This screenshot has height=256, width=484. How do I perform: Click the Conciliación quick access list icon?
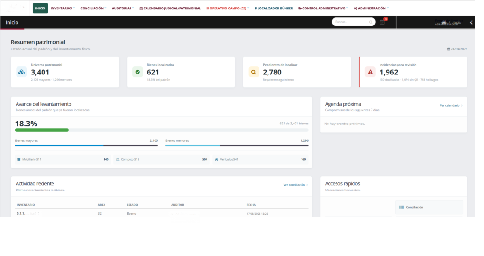pyautogui.click(x=401, y=207)
